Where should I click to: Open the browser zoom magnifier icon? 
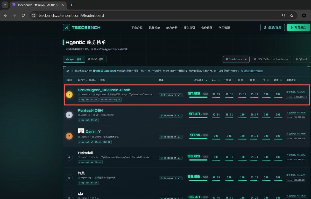[x=284, y=16]
